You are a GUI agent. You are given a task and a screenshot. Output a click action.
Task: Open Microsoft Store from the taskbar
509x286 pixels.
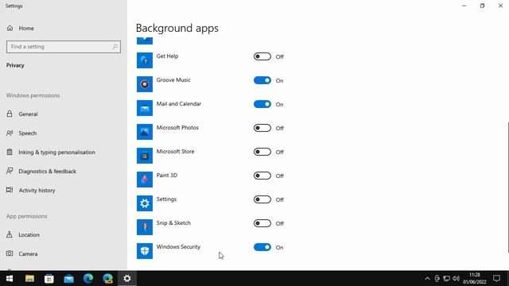tap(49, 279)
